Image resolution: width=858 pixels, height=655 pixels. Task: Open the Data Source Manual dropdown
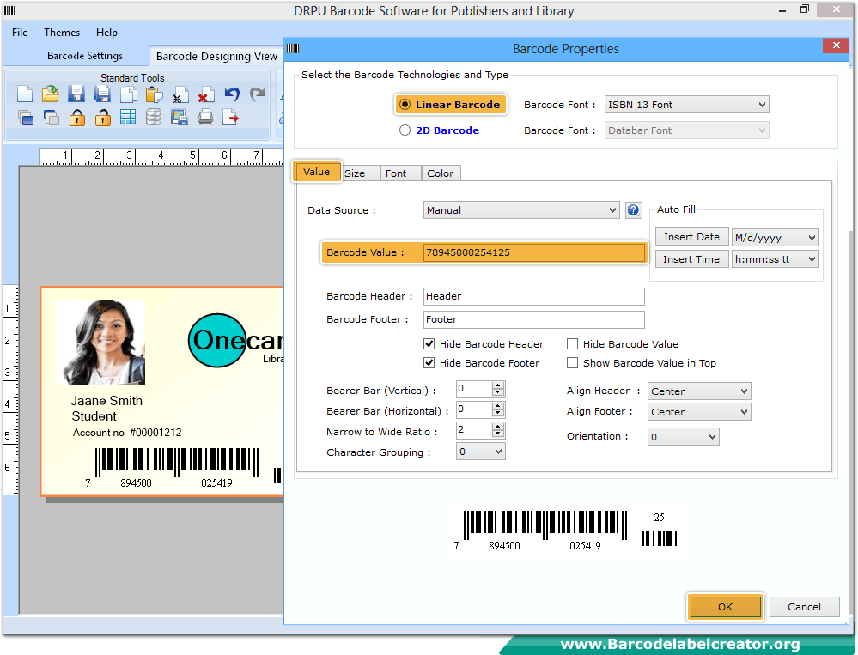[x=521, y=210]
